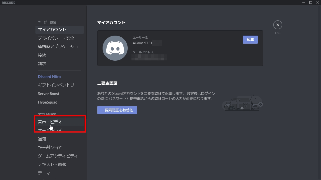The height and width of the screenshot is (180, 321).
Task: Open プライバシー・安全 settings
Action: coord(60,38)
